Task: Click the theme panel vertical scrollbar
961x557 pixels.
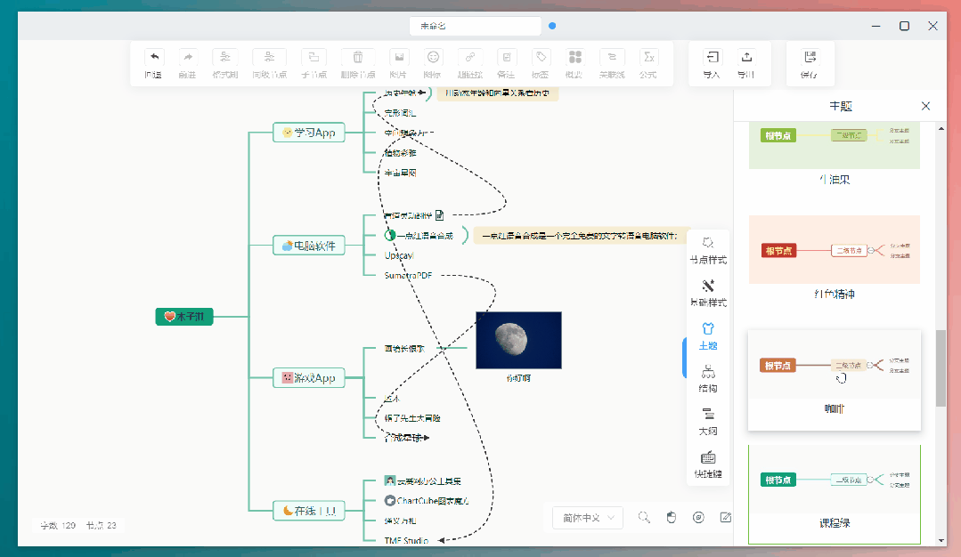Action: pyautogui.click(x=941, y=367)
